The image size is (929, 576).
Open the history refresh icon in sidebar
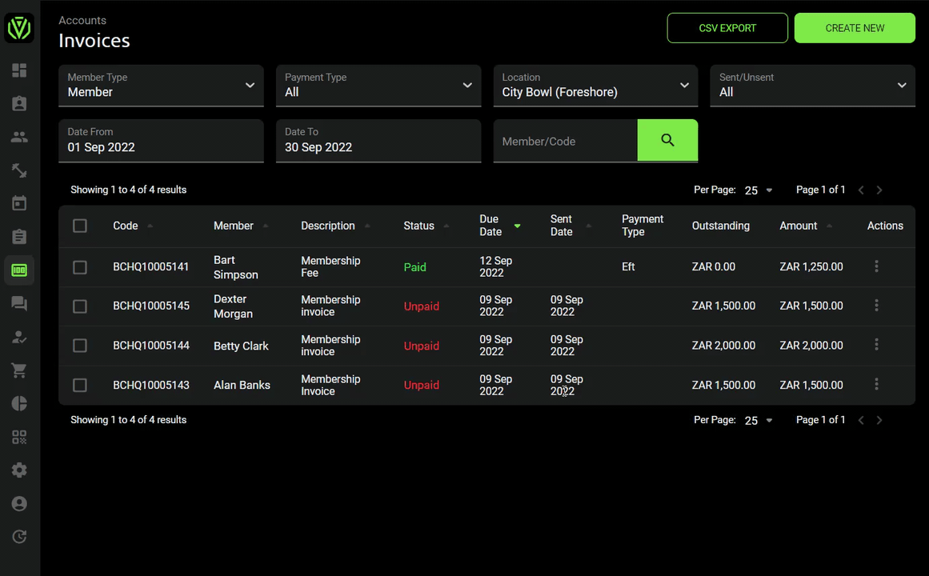(19, 537)
